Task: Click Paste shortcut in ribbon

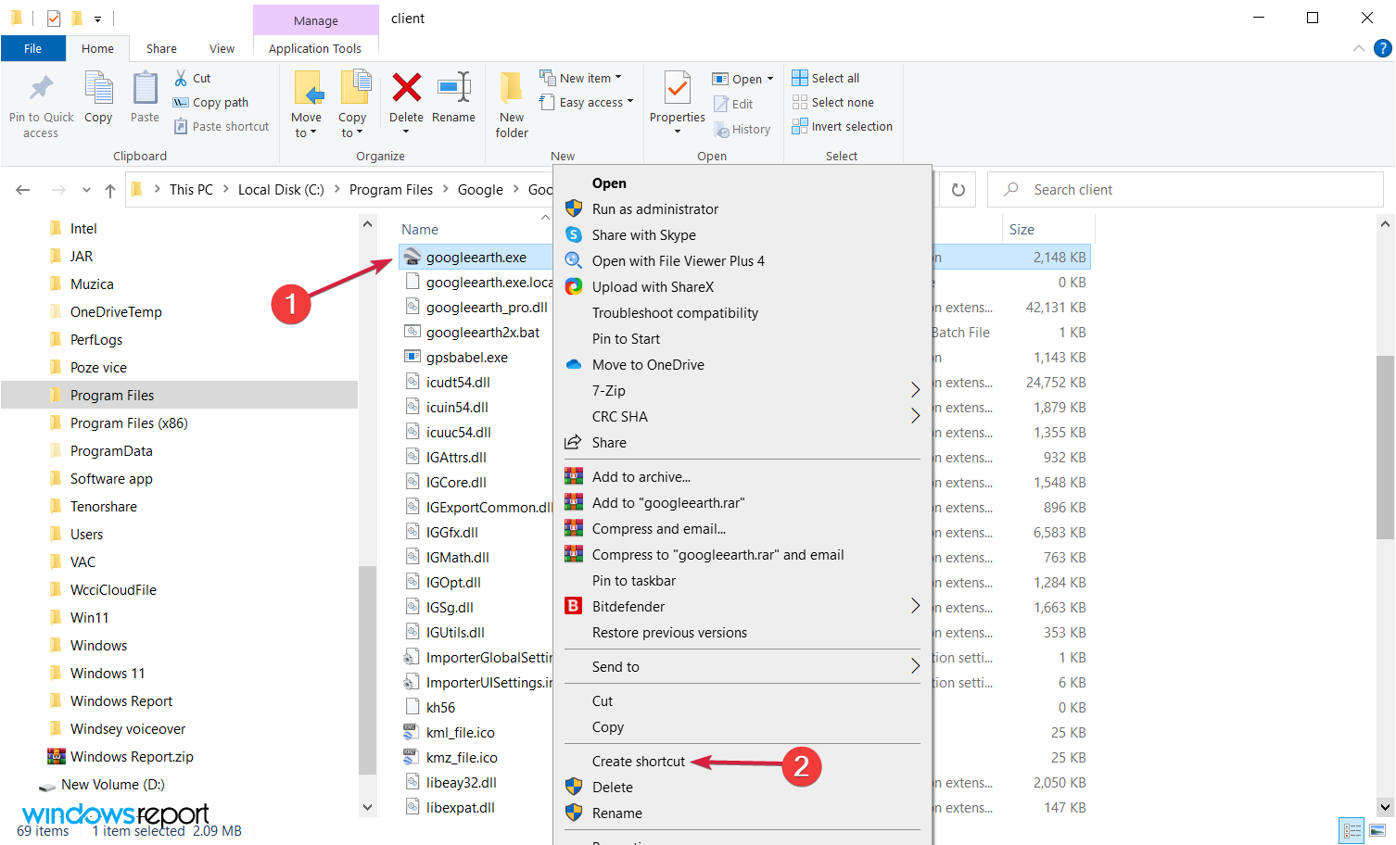Action: (x=222, y=126)
